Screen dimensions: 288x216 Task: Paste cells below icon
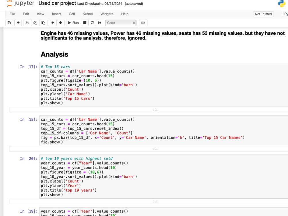coord(43,23)
